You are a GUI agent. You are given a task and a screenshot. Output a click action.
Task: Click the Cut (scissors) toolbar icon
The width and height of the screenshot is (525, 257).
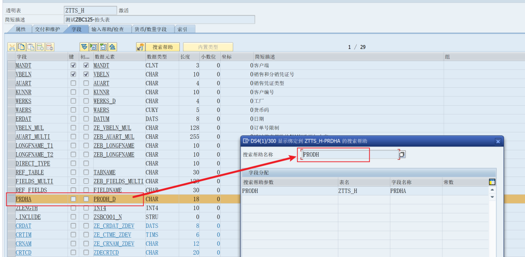coord(12,47)
